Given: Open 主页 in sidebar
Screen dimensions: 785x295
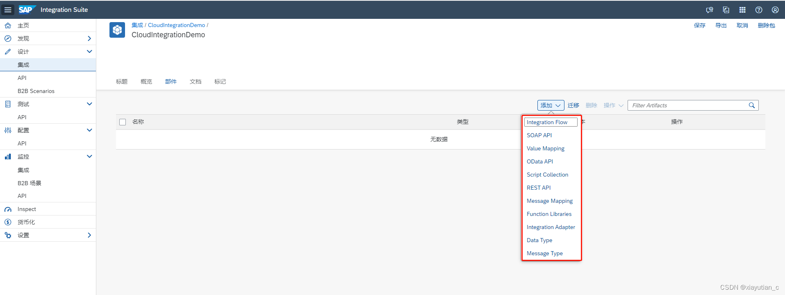Looking at the screenshot, I should (48, 25).
